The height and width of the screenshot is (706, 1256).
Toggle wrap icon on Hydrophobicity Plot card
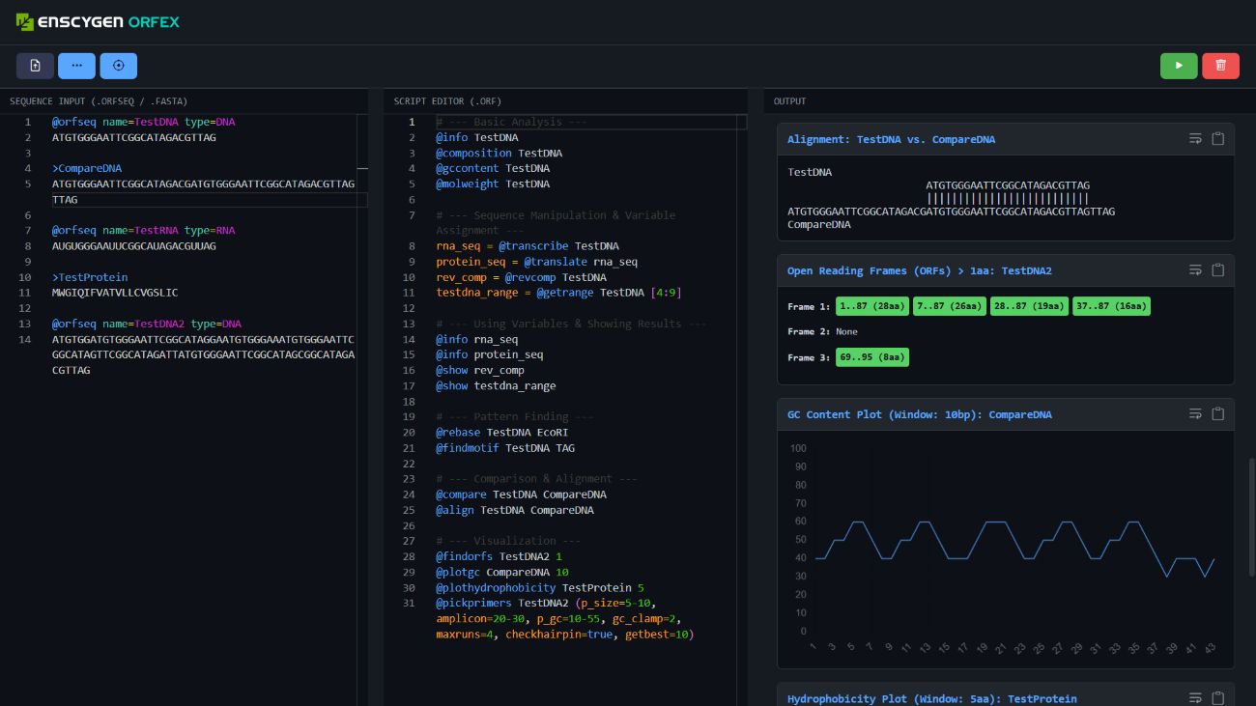click(x=1195, y=698)
